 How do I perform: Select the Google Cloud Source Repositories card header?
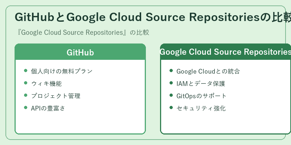(226, 52)
